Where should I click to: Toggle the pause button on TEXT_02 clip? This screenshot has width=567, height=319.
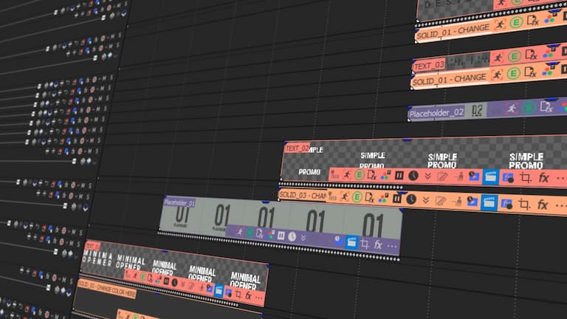point(399,175)
